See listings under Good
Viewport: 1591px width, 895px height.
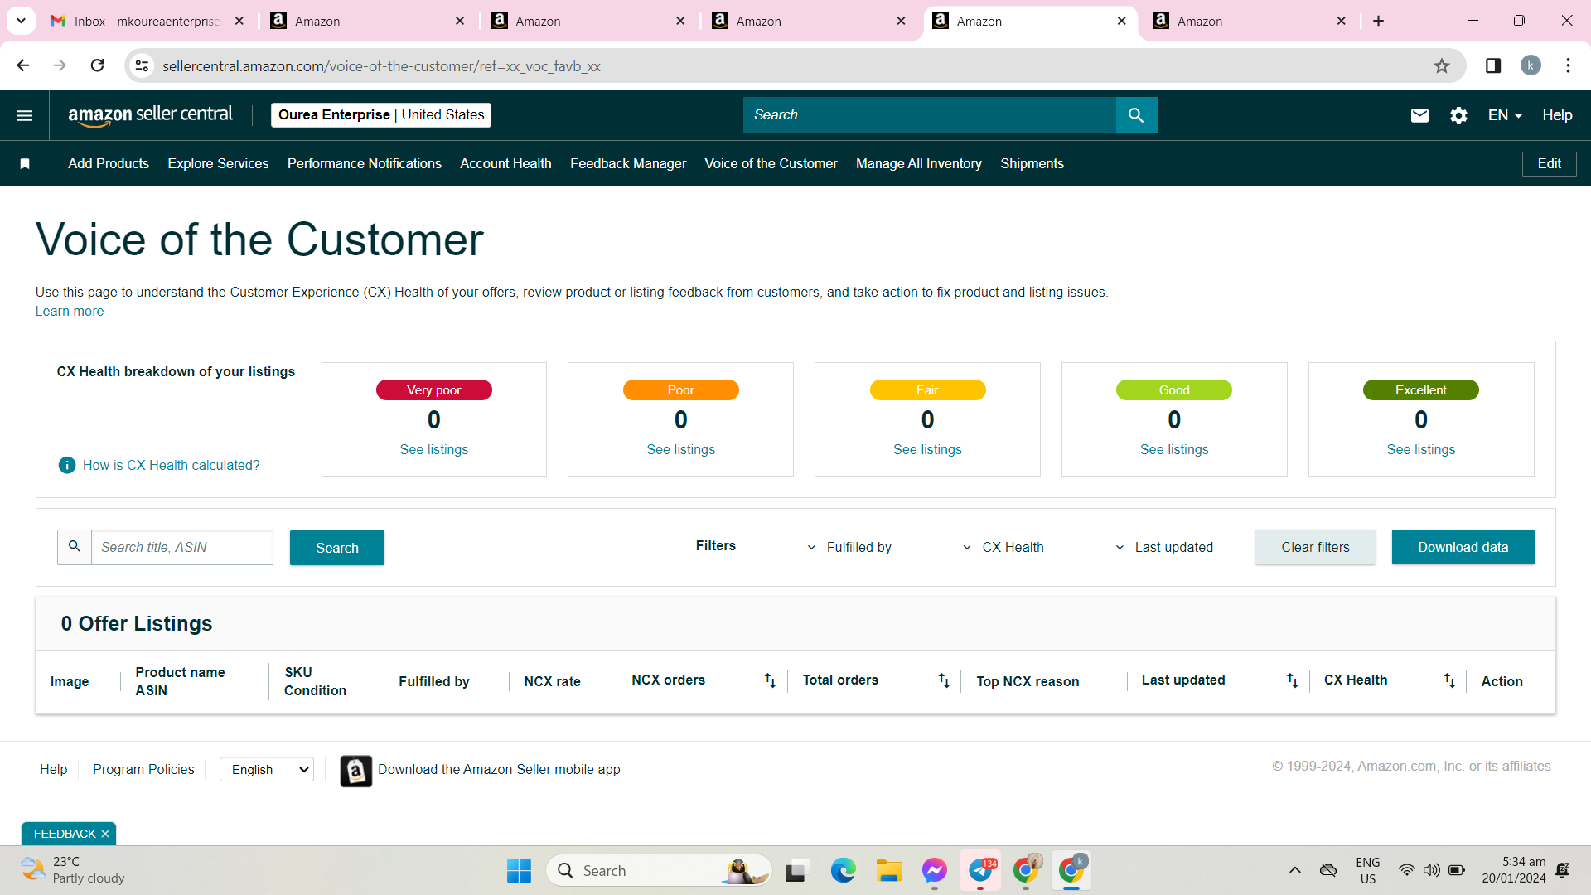1174,450
